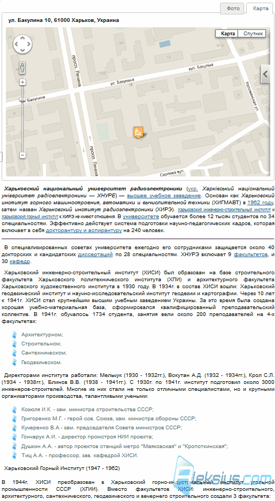Click bullet icon beside Геодезическом

click(x=14, y=363)
